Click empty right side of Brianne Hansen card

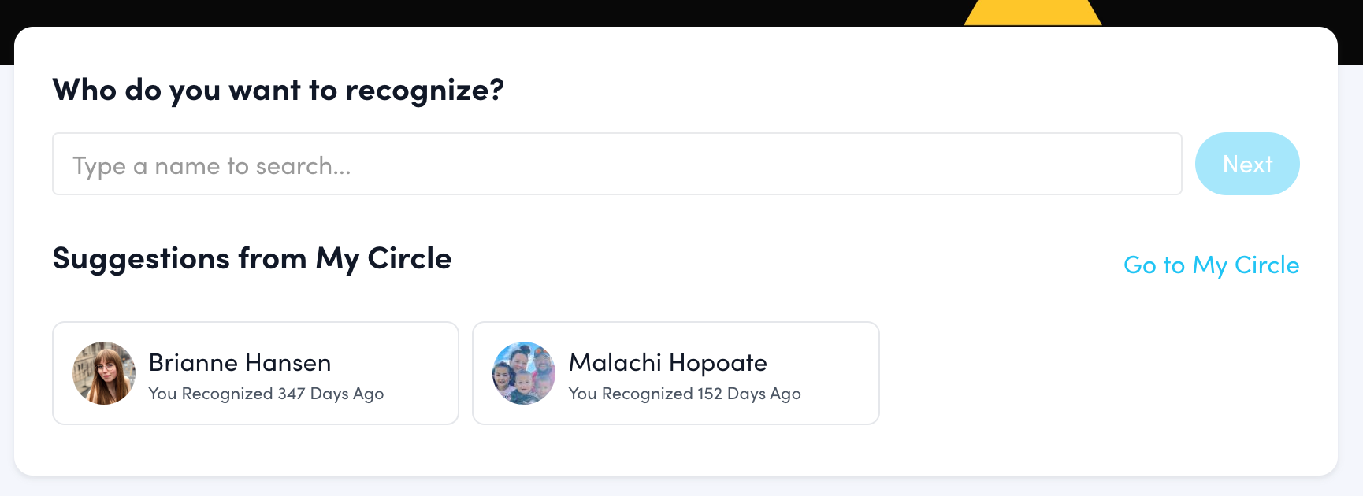point(425,373)
